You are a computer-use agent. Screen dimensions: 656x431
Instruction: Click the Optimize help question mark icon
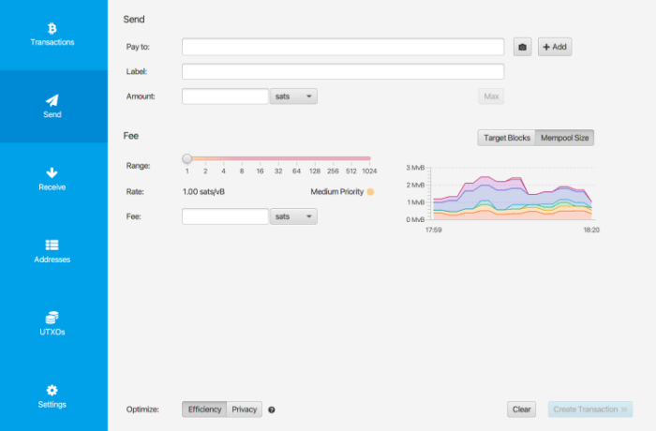coord(272,409)
